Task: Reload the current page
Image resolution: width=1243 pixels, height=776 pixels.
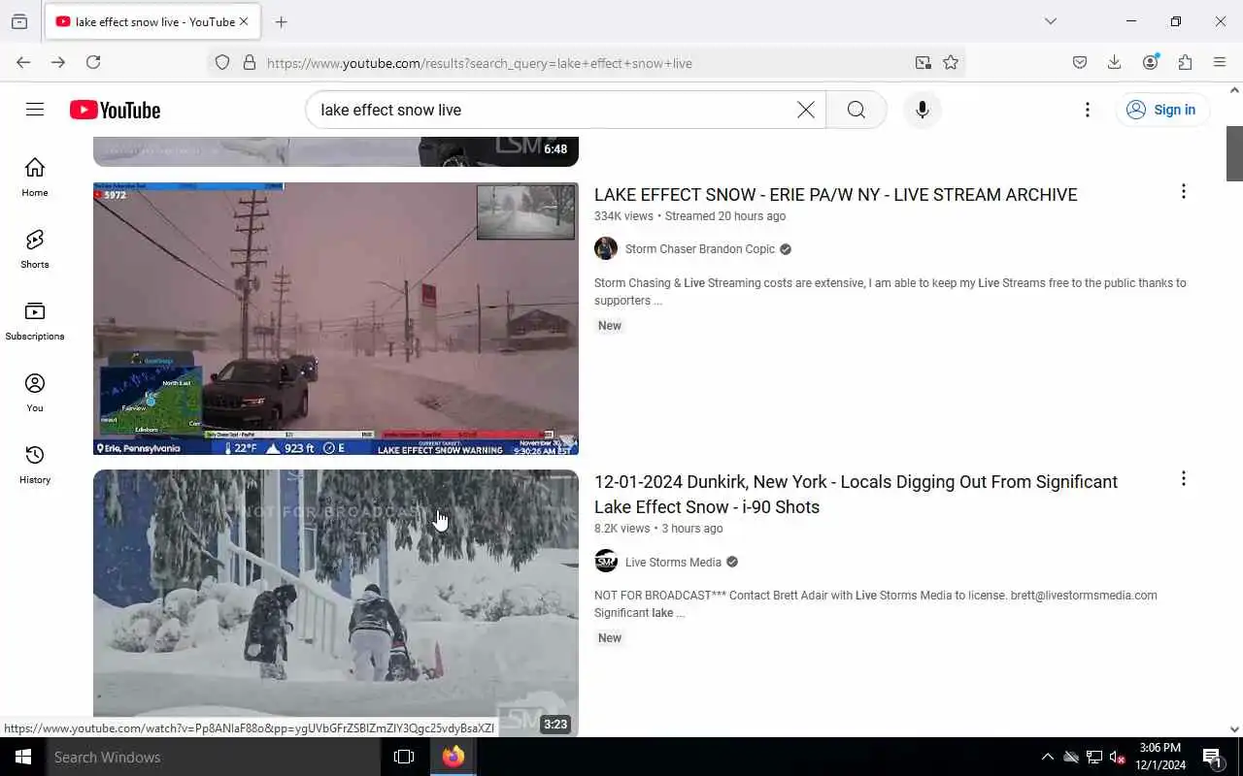Action: coord(93,62)
